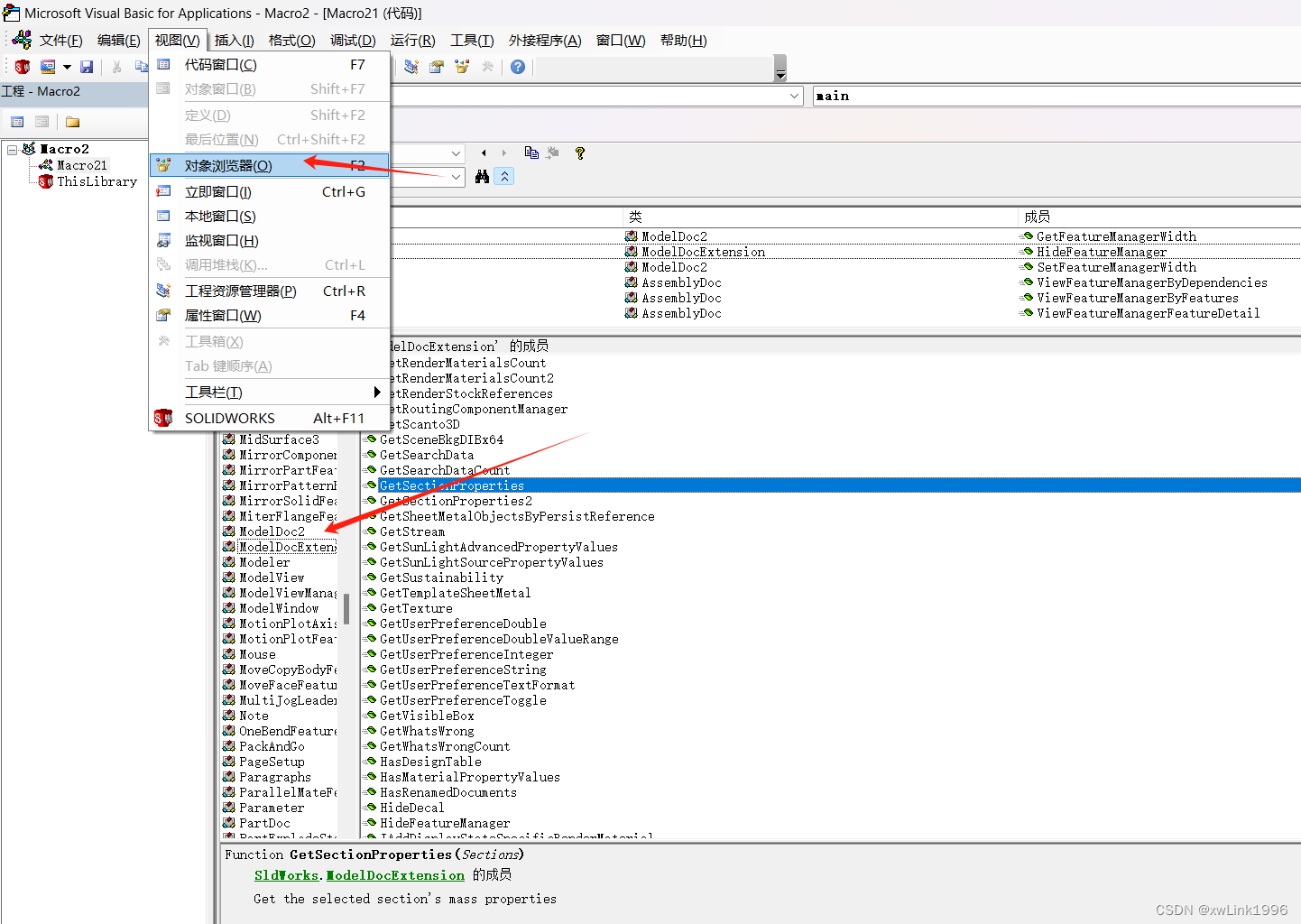This screenshot has width=1301, height=924.
Task: Open the 文件(F) menu
Action: coord(60,41)
